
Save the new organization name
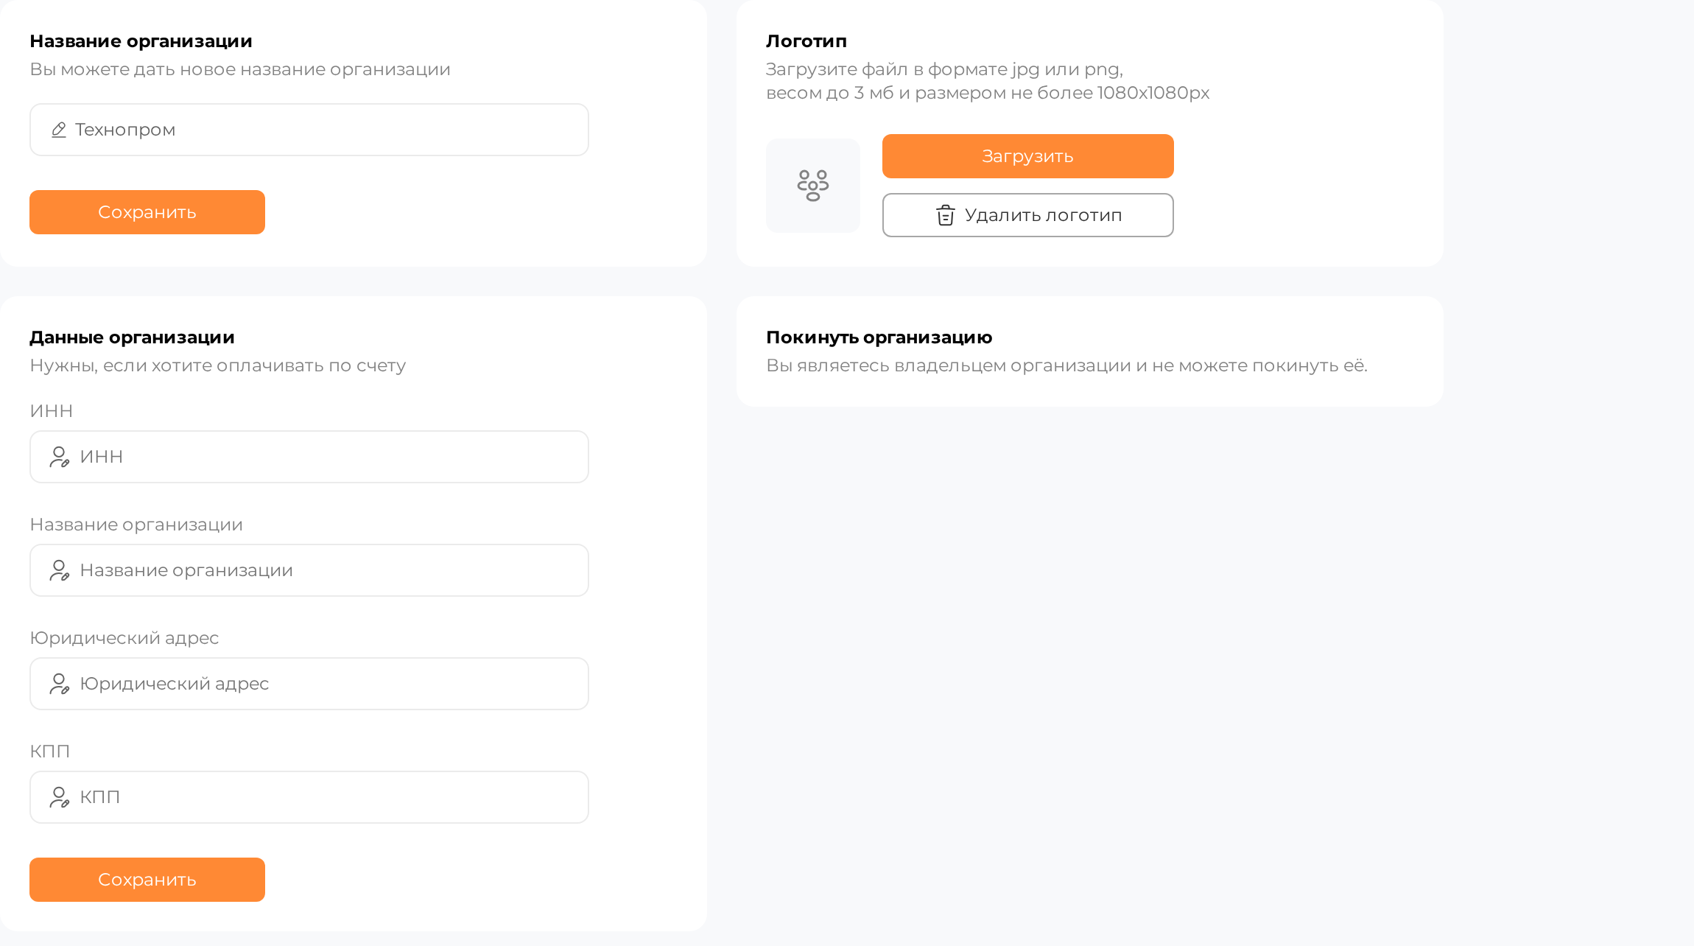(x=147, y=212)
